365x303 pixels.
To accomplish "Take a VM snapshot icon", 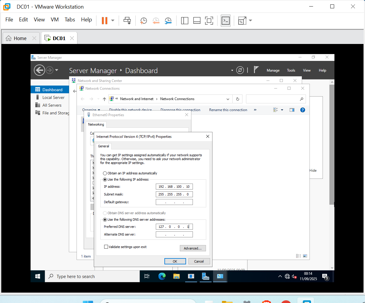I will coord(144,20).
